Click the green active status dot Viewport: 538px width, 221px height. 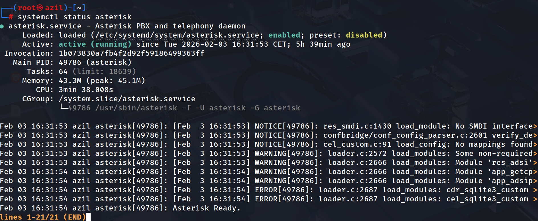click(x=2, y=26)
